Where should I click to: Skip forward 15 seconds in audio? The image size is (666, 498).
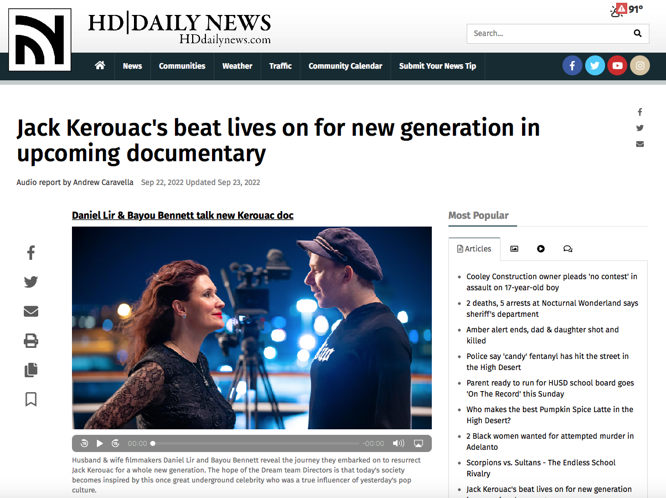pos(115,443)
